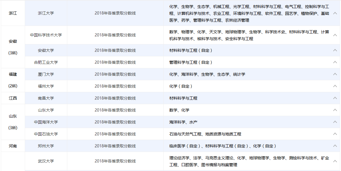Collapse the 厦门大学 row chevron
The width and height of the screenshot is (341, 171).
335,74
